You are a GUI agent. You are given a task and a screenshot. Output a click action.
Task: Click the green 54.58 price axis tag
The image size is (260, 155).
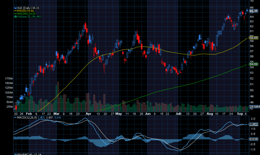pyautogui.click(x=254, y=64)
